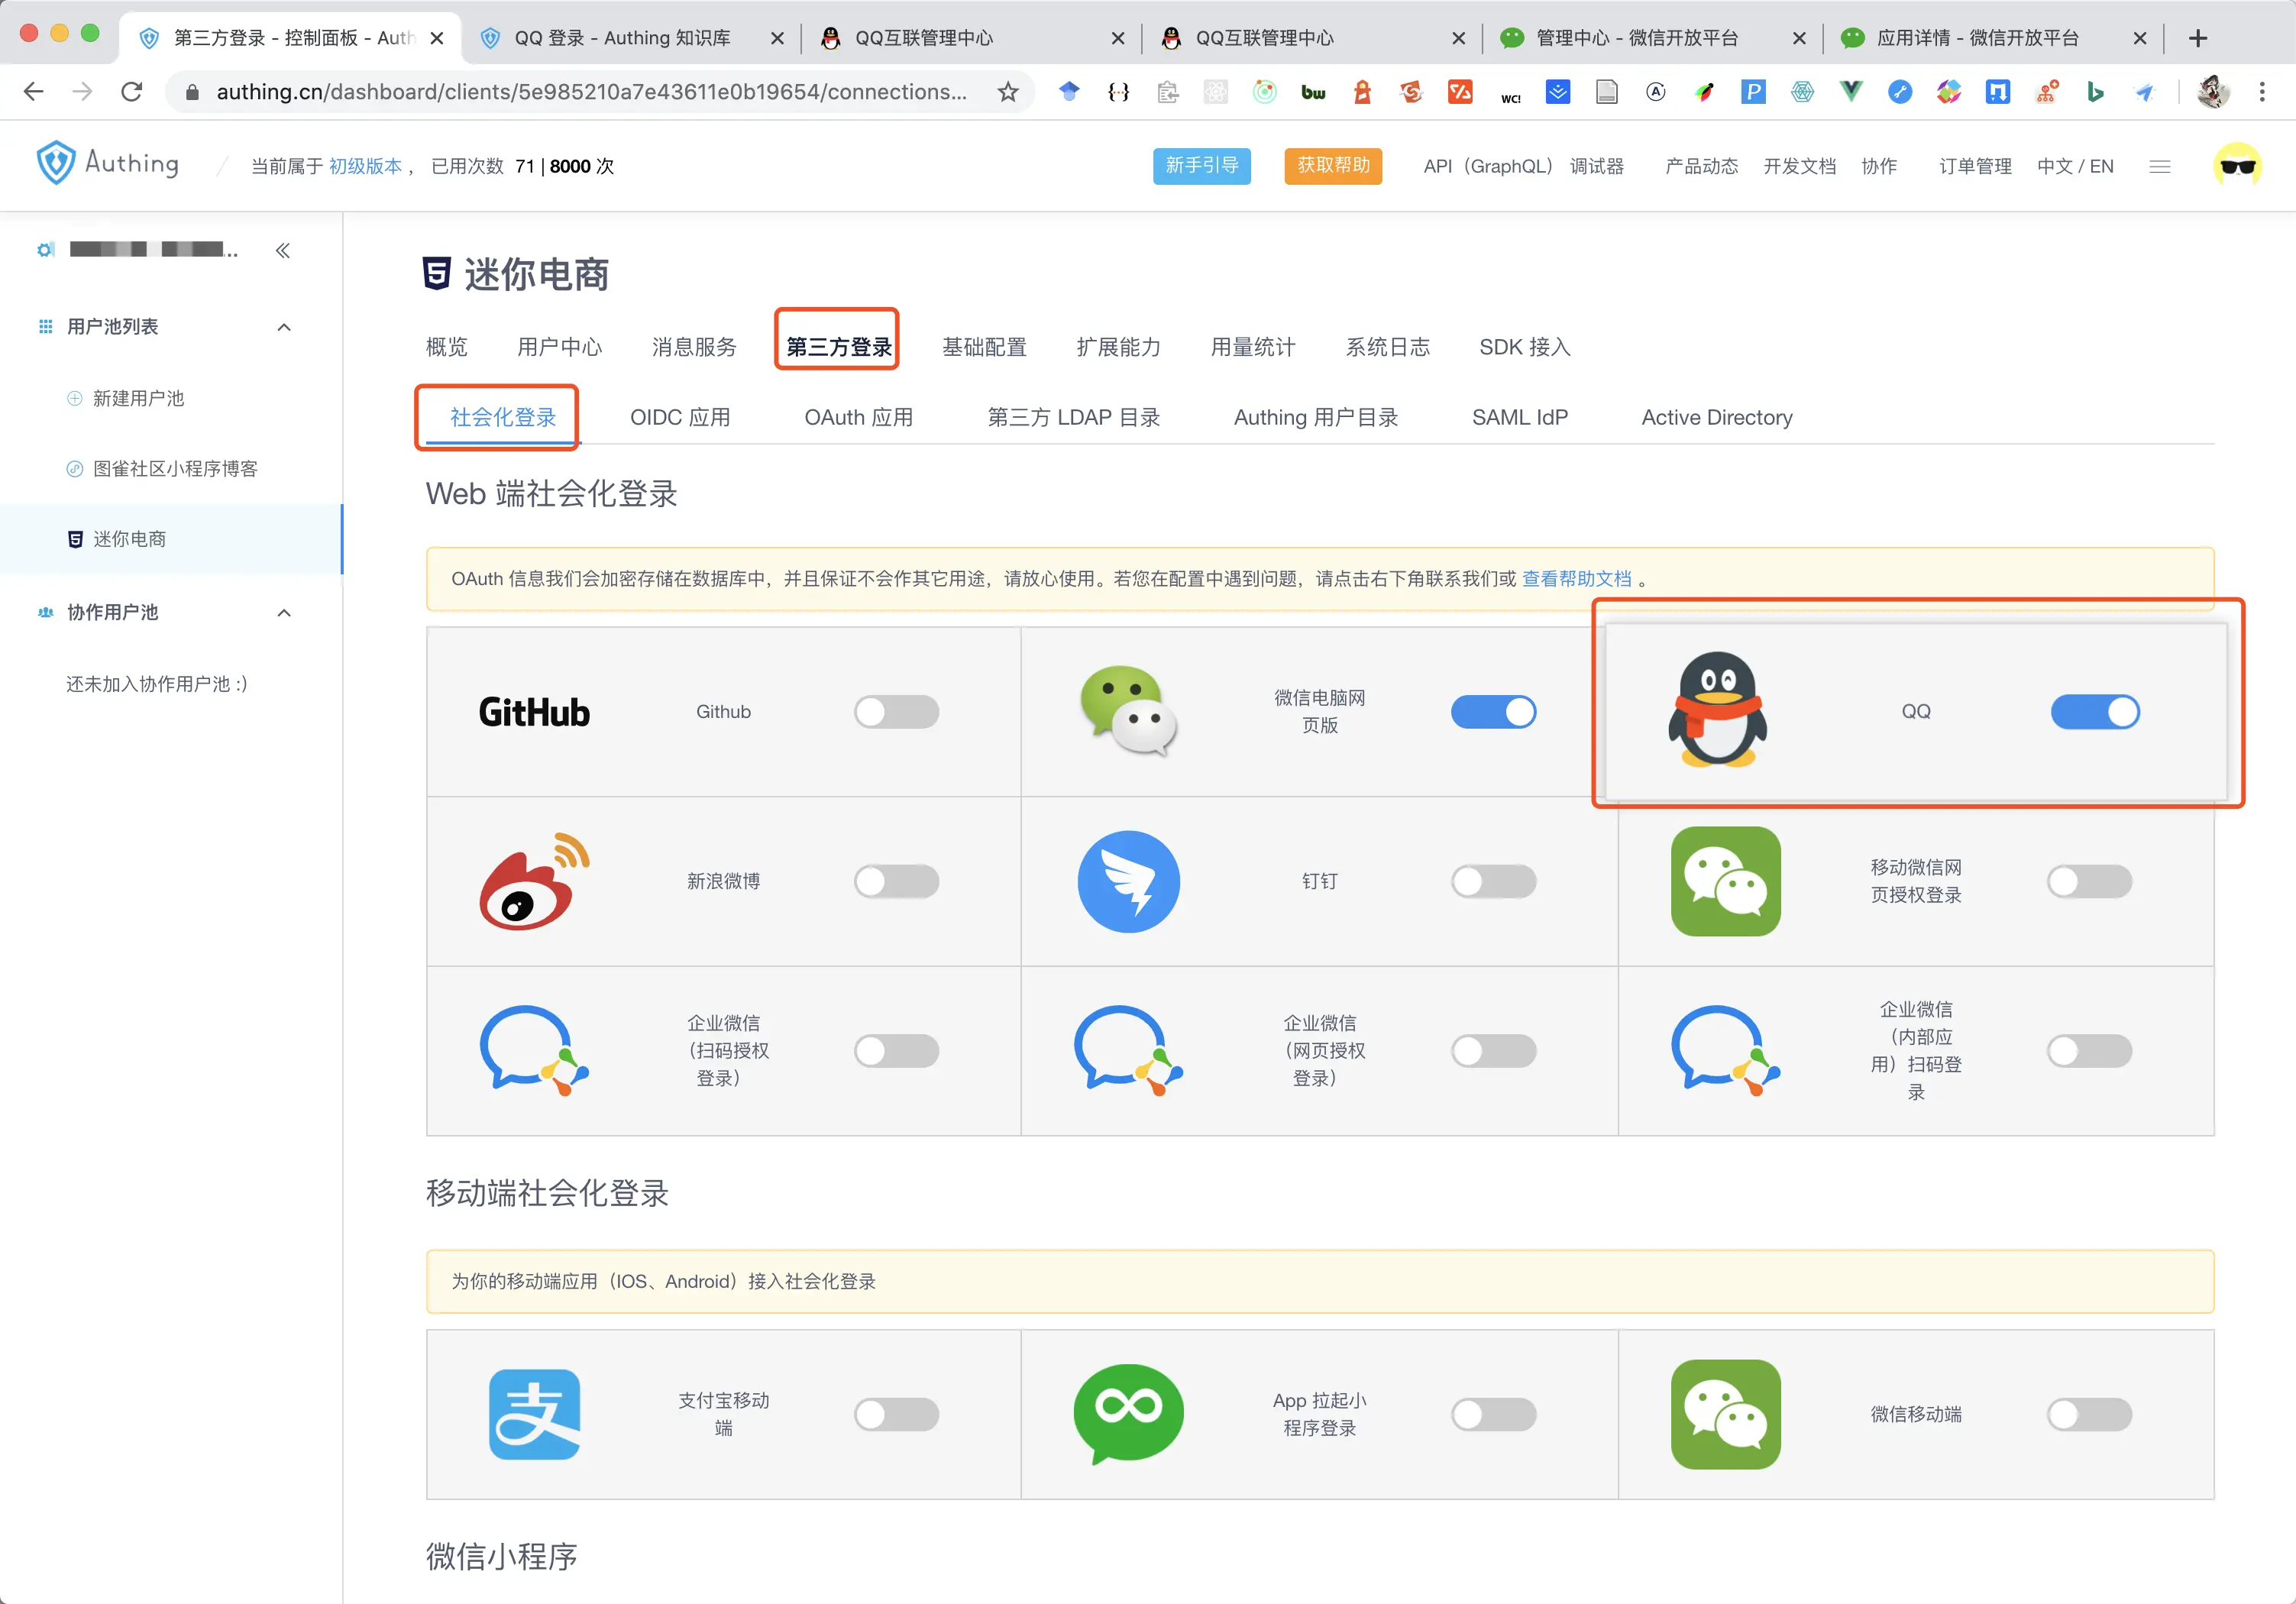Open 开发文档 in header
2296x1604 pixels.
click(1799, 166)
